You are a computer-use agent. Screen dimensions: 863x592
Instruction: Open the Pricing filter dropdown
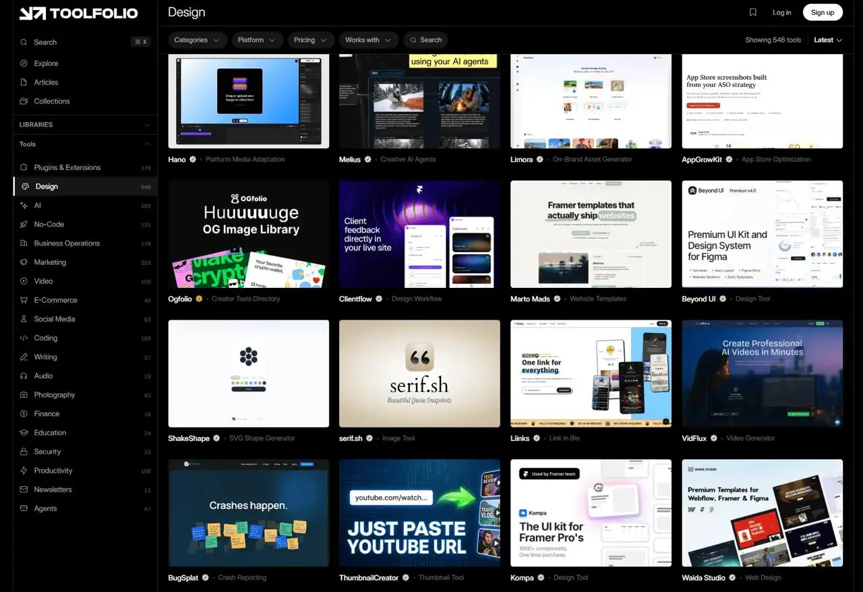point(311,40)
